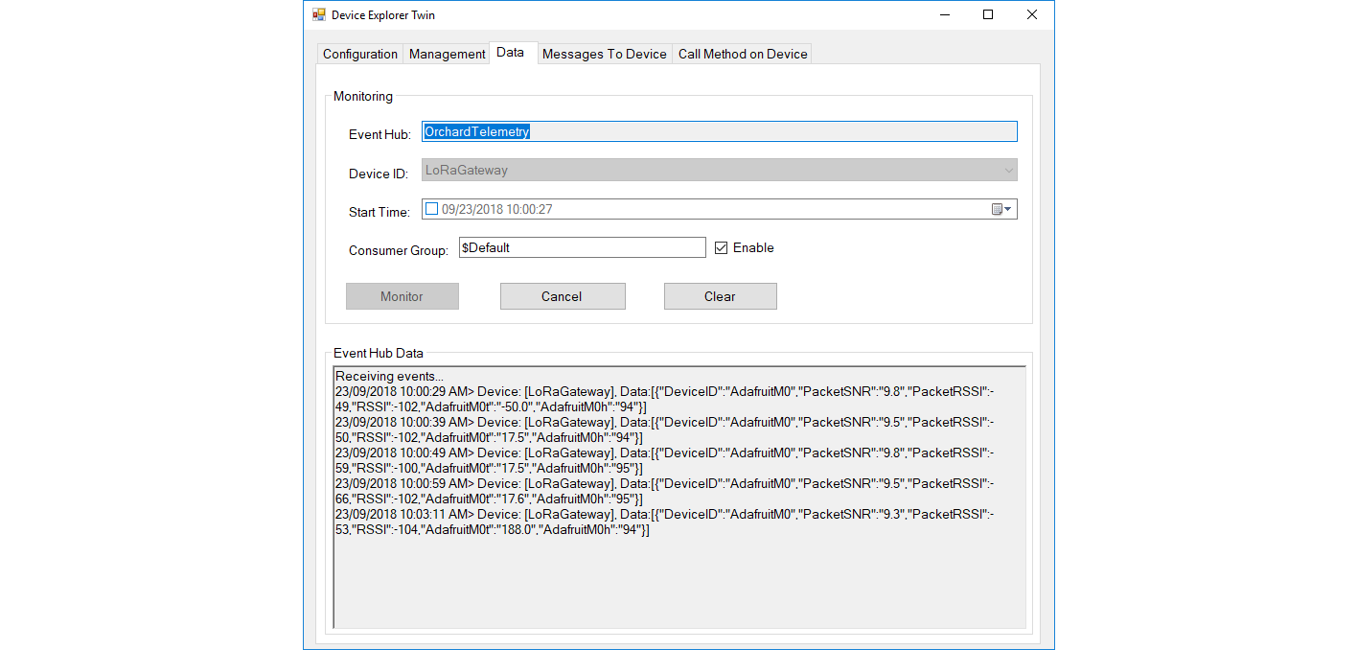Uncheck the Enable consumer group checkbox

click(722, 248)
